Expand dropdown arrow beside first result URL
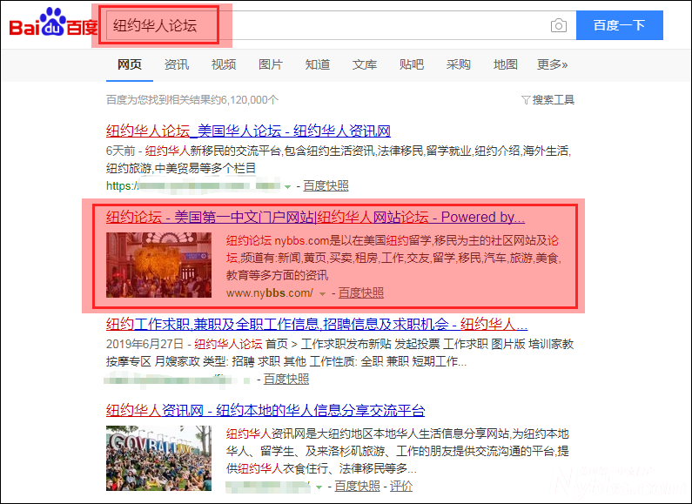The height and width of the screenshot is (504, 692). (x=288, y=186)
